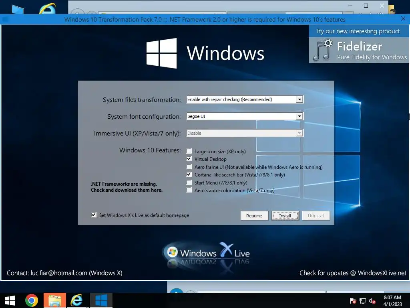Click the Try our new interesting product text
Image resolution: width=410 pixels, height=308 pixels.
358,31
